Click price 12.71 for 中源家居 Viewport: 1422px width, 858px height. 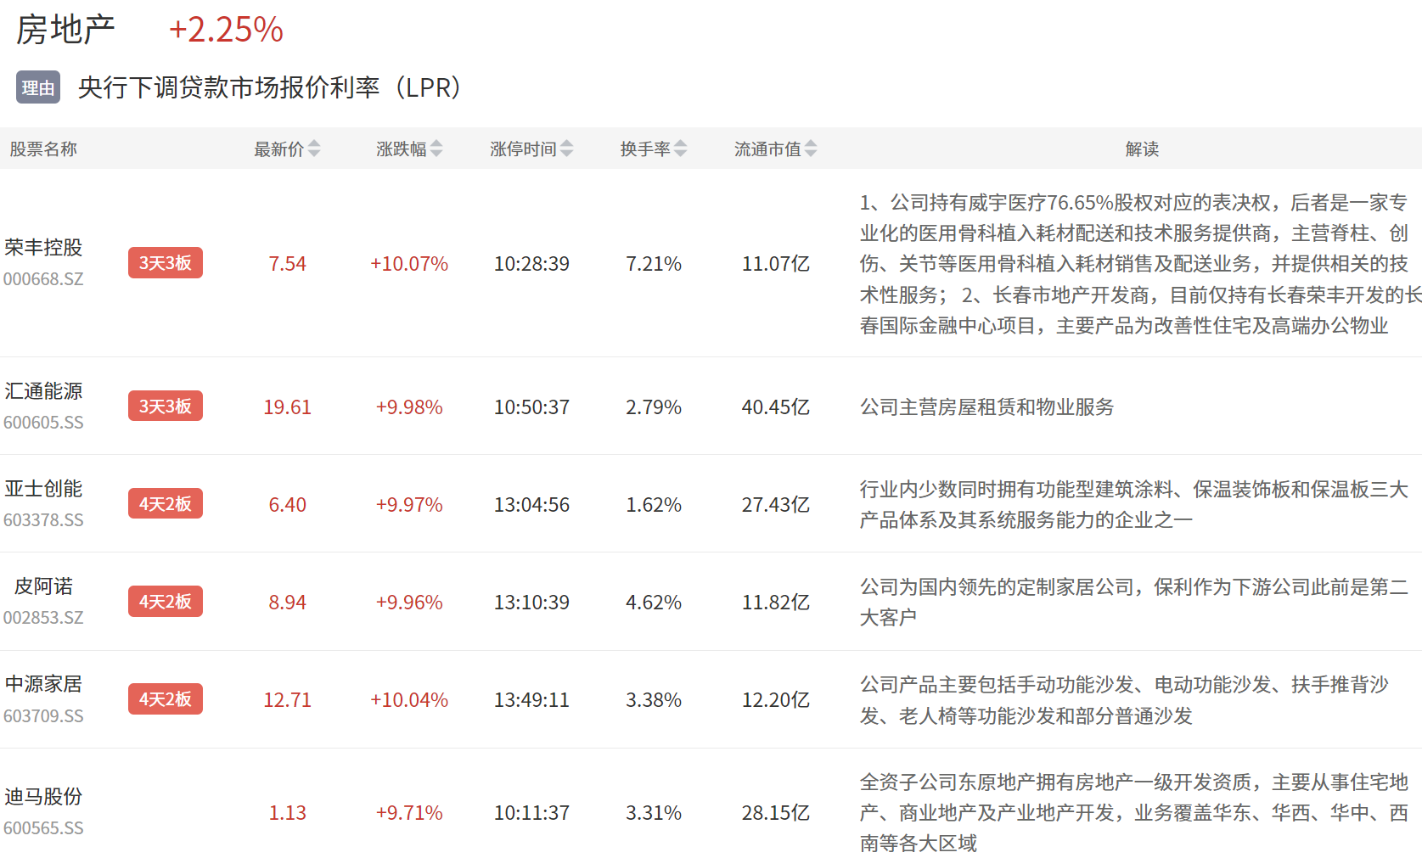pos(288,700)
